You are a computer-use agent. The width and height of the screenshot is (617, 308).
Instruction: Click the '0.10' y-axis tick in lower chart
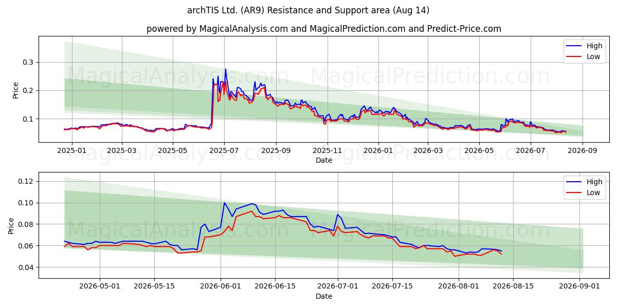25,203
